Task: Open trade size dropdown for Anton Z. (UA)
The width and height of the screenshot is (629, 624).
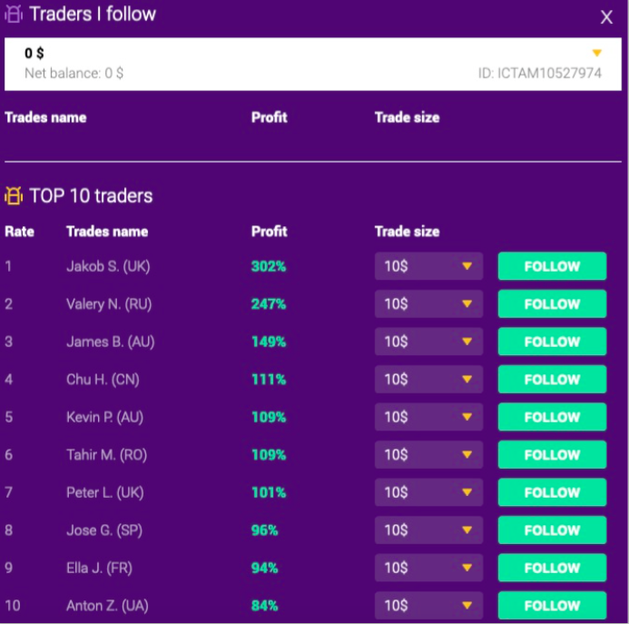Action: [x=428, y=606]
